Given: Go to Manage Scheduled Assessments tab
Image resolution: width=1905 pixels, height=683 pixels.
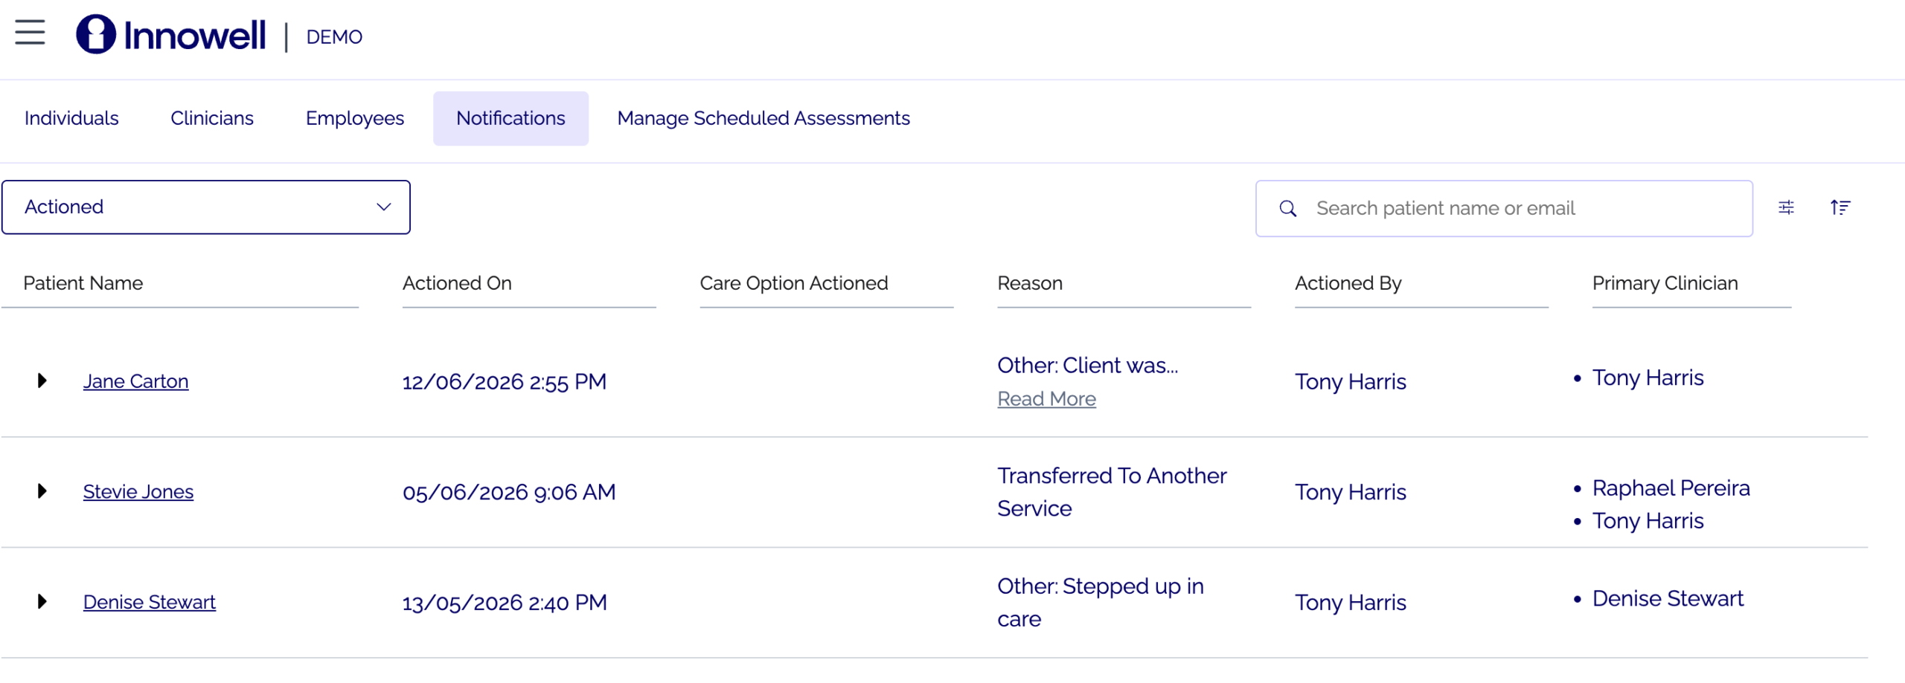Looking at the screenshot, I should pyautogui.click(x=763, y=118).
